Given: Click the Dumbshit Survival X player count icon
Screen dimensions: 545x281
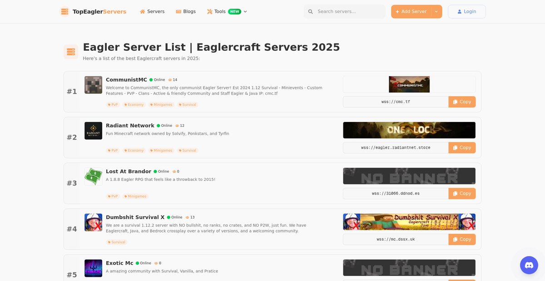Looking at the screenshot, I should click(x=188, y=217).
